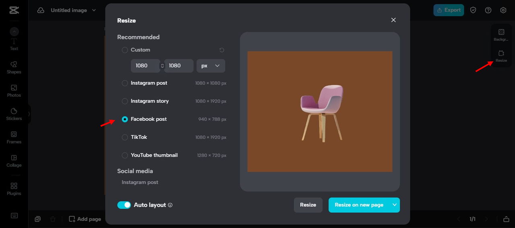The height and width of the screenshot is (228, 515).
Task: Click the Resize button
Action: (308, 205)
